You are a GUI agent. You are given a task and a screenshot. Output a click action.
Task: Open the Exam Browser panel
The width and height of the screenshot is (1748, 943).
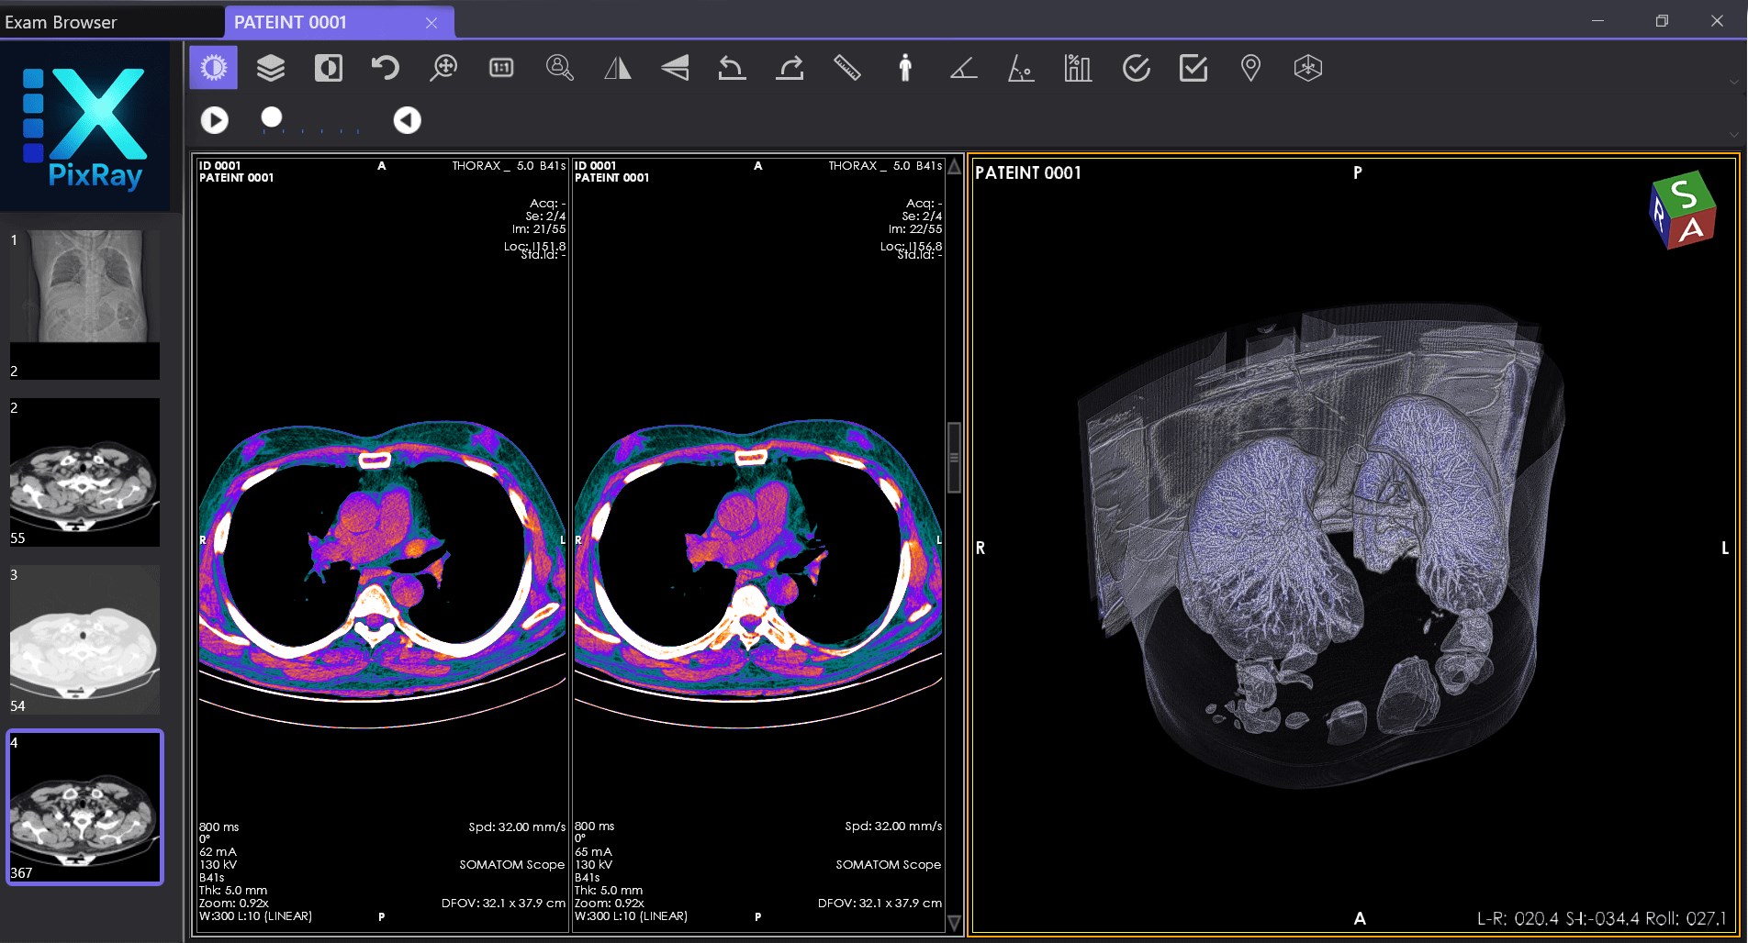point(61,21)
